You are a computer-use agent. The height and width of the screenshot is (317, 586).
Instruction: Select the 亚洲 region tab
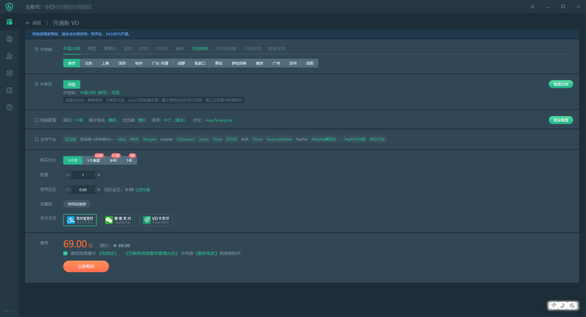point(128,49)
